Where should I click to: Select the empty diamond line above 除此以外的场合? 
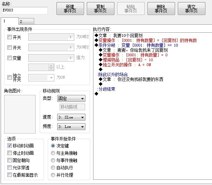[x=100, y=70]
